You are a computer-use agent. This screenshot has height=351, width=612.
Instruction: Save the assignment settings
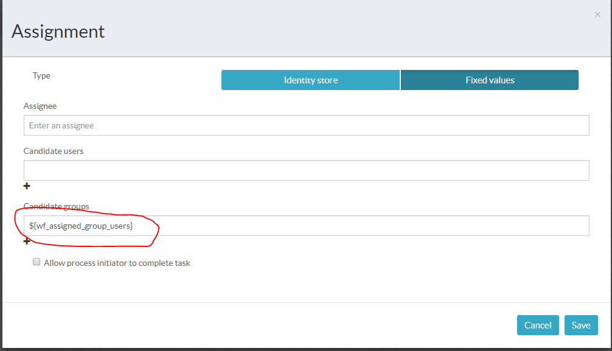(x=581, y=325)
